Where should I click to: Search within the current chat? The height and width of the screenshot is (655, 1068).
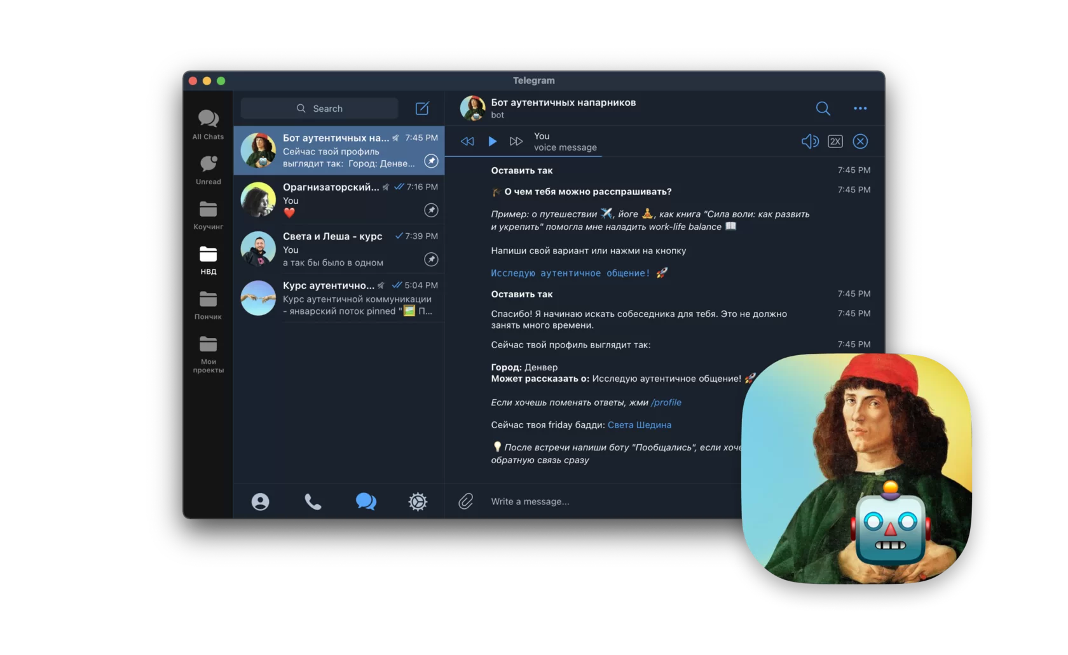823,109
